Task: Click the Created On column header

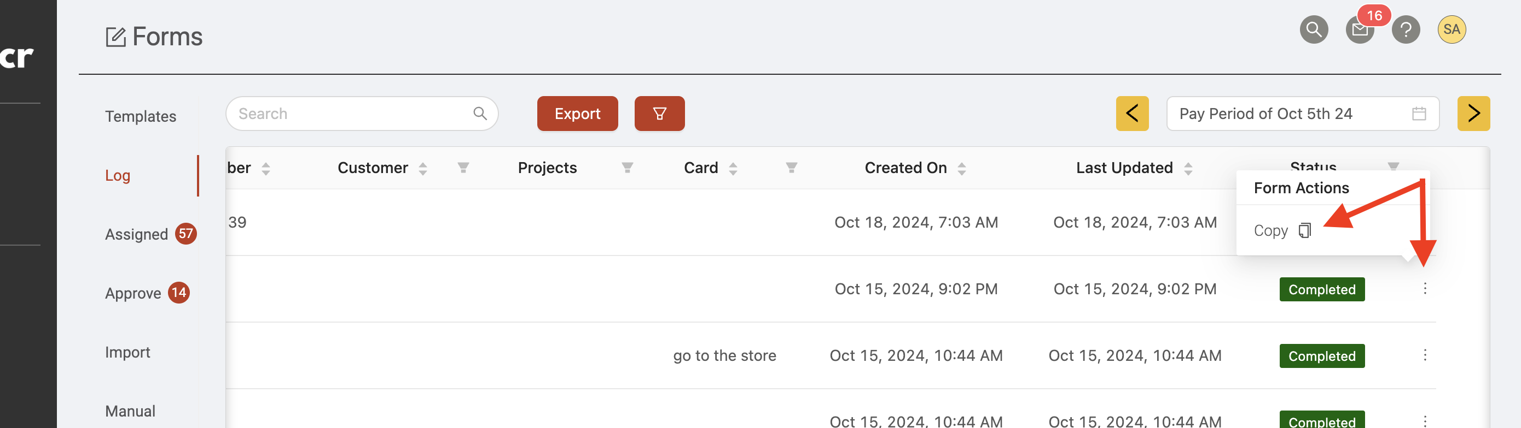Action: click(x=905, y=168)
